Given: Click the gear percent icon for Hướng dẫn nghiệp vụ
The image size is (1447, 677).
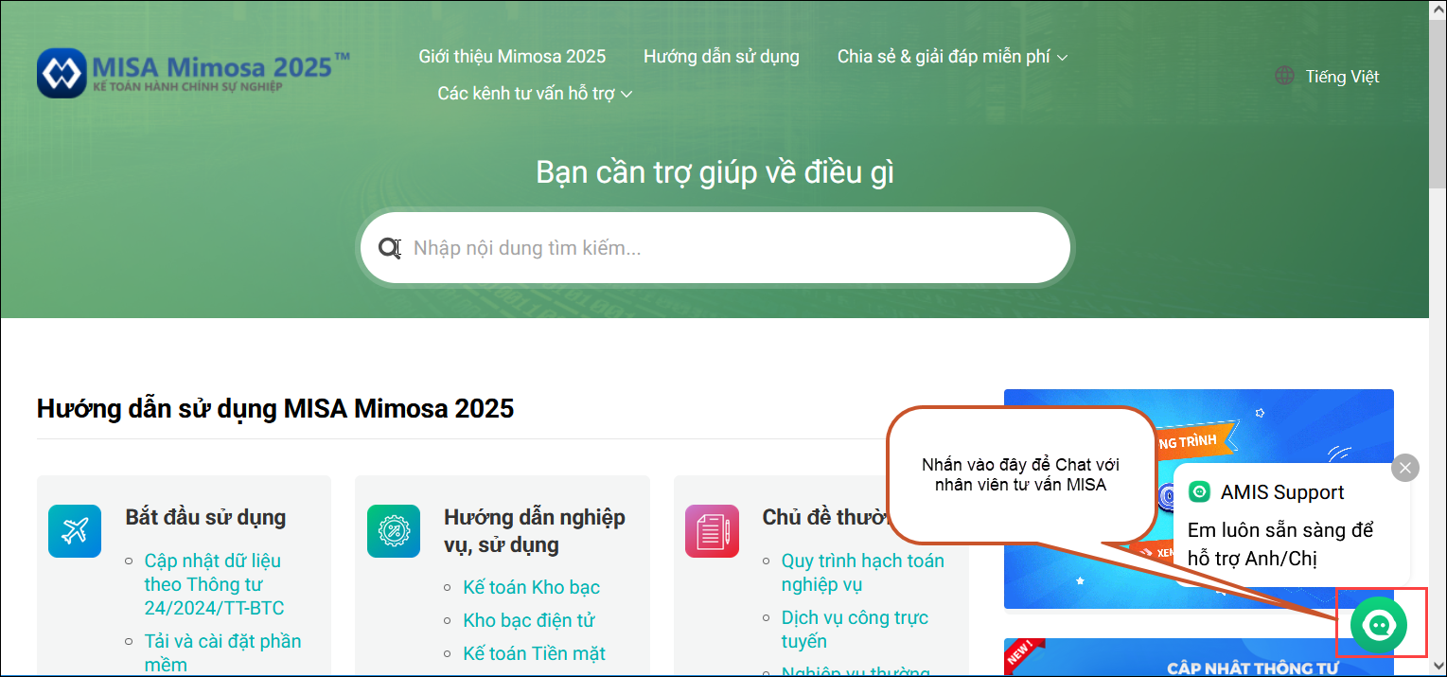Looking at the screenshot, I should tap(393, 531).
